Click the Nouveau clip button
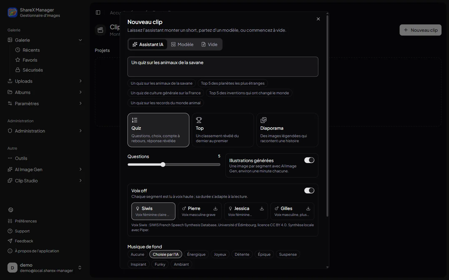The image size is (449, 280). tap(421, 30)
